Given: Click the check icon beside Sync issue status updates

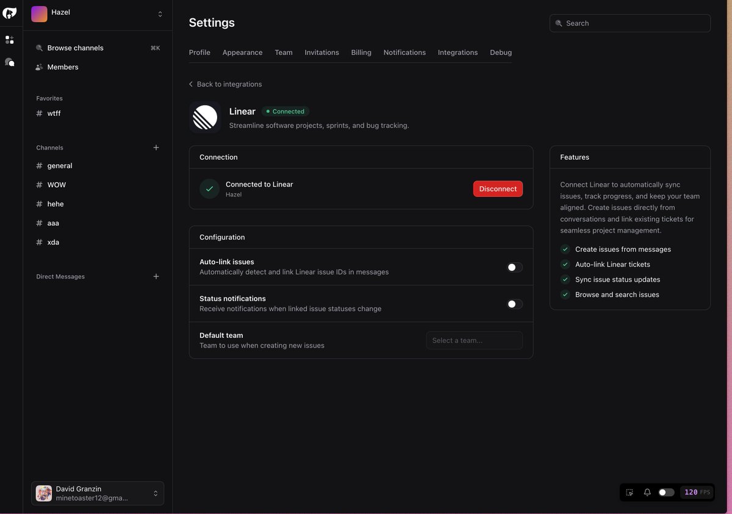Looking at the screenshot, I should click(x=565, y=279).
